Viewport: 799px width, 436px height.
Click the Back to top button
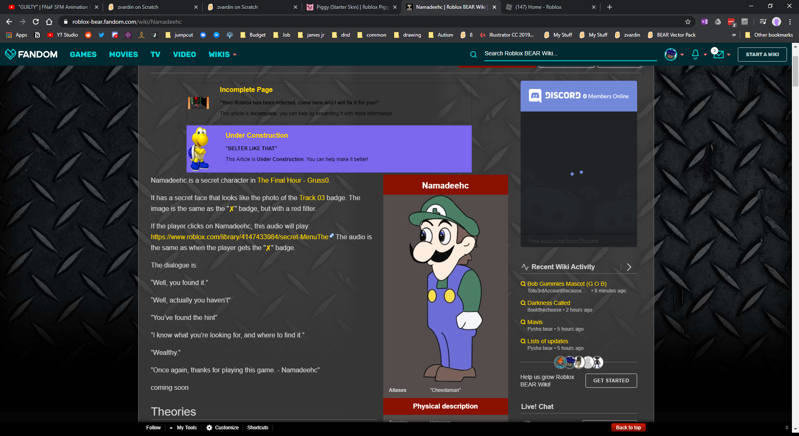tap(628, 428)
